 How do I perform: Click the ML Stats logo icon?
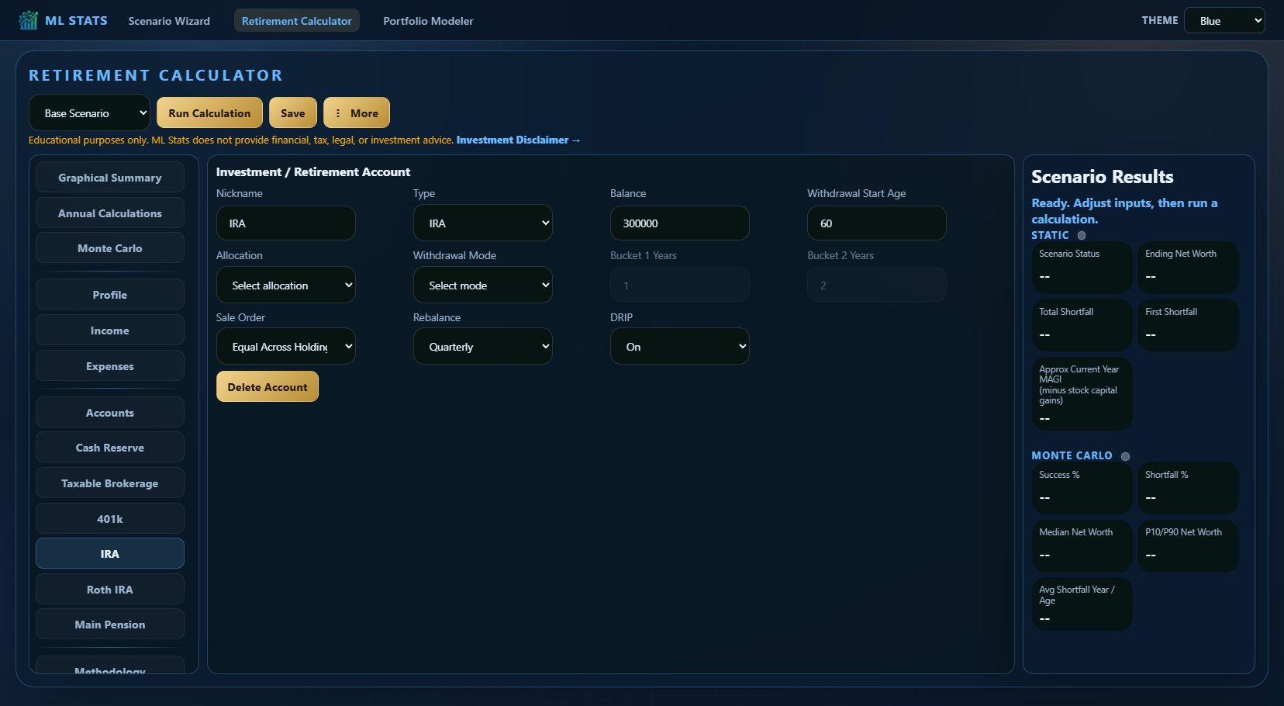[29, 20]
